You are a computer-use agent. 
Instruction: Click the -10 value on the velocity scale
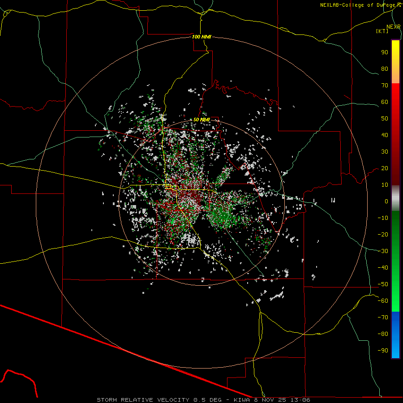[383, 218]
